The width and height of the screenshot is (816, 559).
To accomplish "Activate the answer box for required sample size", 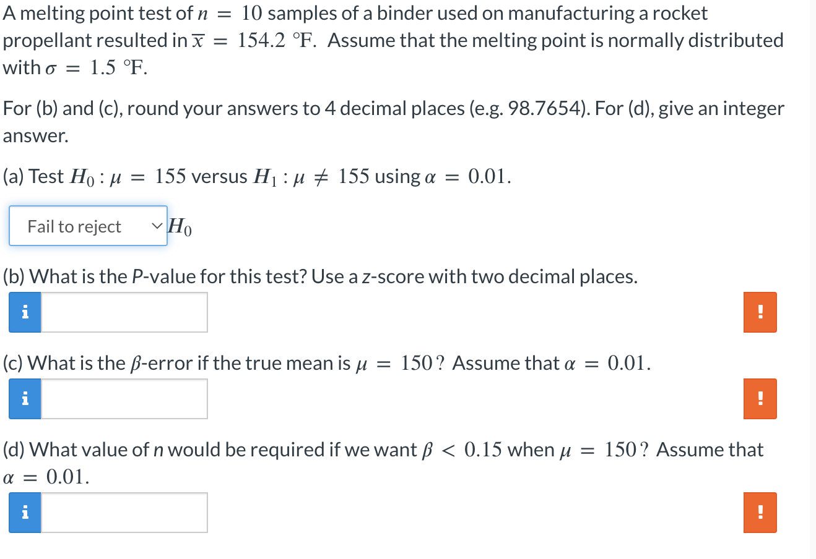I will point(124,512).
